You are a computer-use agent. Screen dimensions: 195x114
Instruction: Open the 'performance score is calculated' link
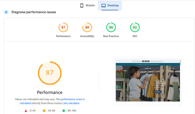pyautogui.click(x=72, y=99)
